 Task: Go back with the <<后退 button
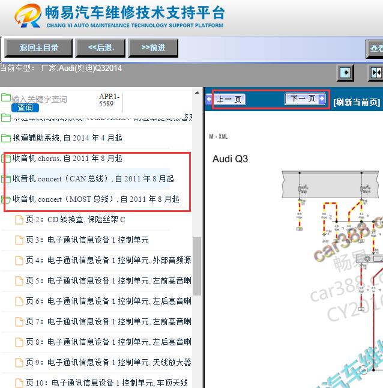point(100,48)
